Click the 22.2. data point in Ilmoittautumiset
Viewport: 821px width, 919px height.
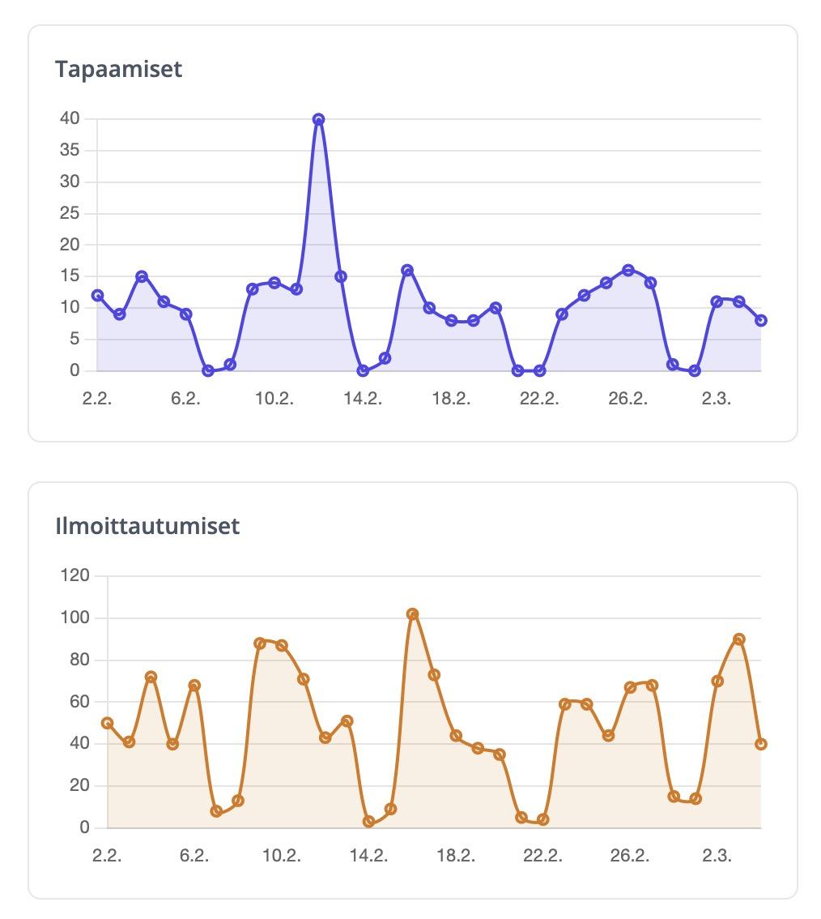pos(543,819)
